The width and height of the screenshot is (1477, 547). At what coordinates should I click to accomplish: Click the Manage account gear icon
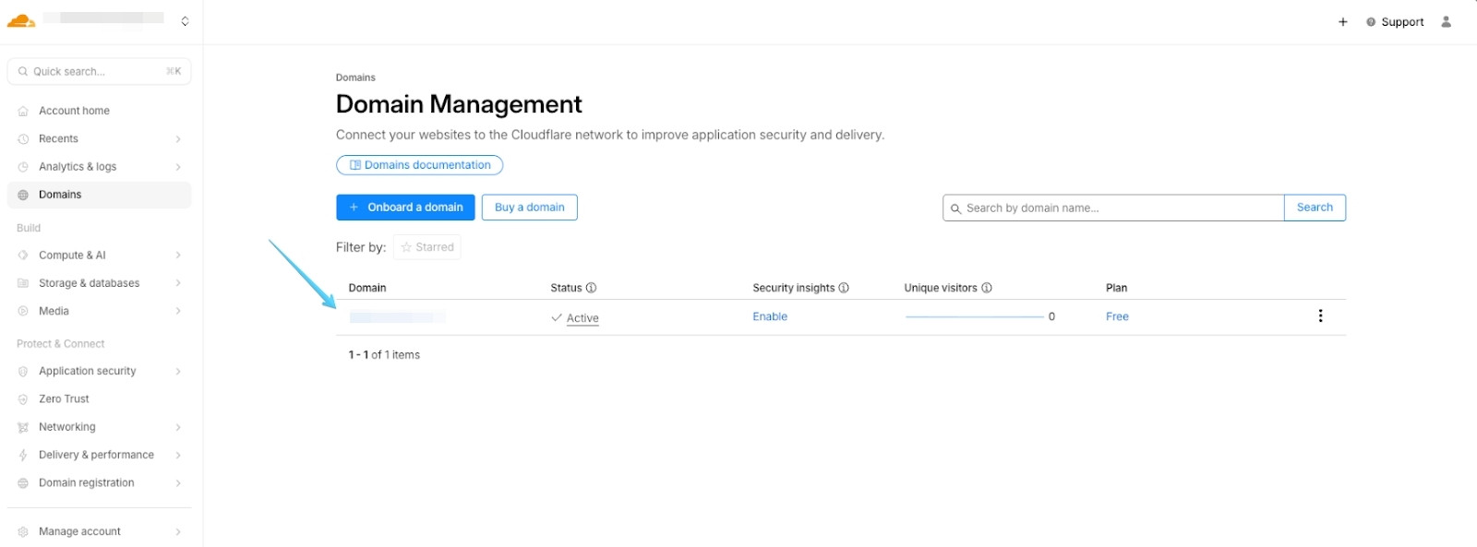coord(23,532)
